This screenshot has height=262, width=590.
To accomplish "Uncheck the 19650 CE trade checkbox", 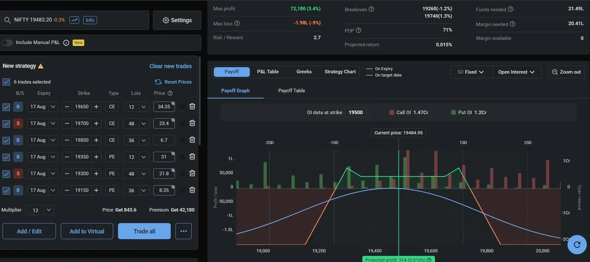I will click(6, 107).
